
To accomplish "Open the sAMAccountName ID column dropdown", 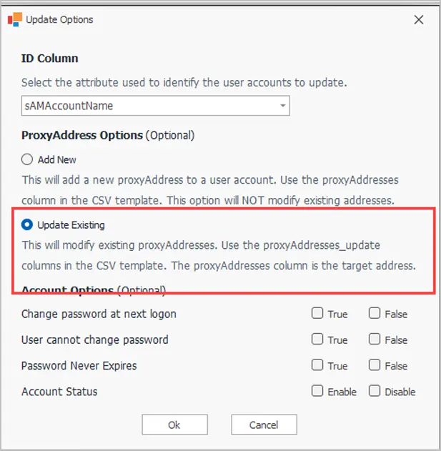I will (155, 106).
